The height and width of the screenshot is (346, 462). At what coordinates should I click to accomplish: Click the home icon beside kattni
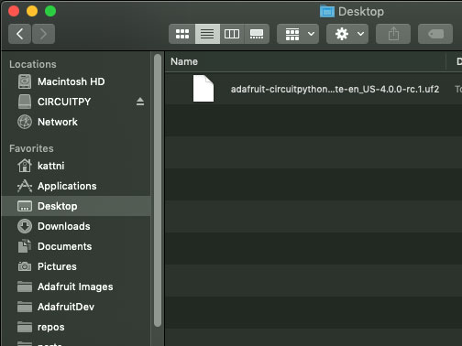coord(25,166)
